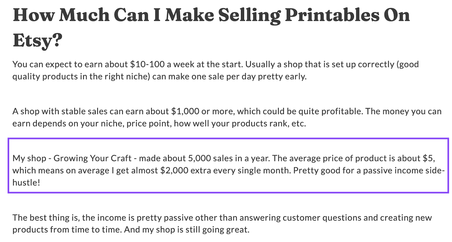Click the words "My shop" opening the highlighted paragraph
This screenshot has height=242, width=452.
29,158
